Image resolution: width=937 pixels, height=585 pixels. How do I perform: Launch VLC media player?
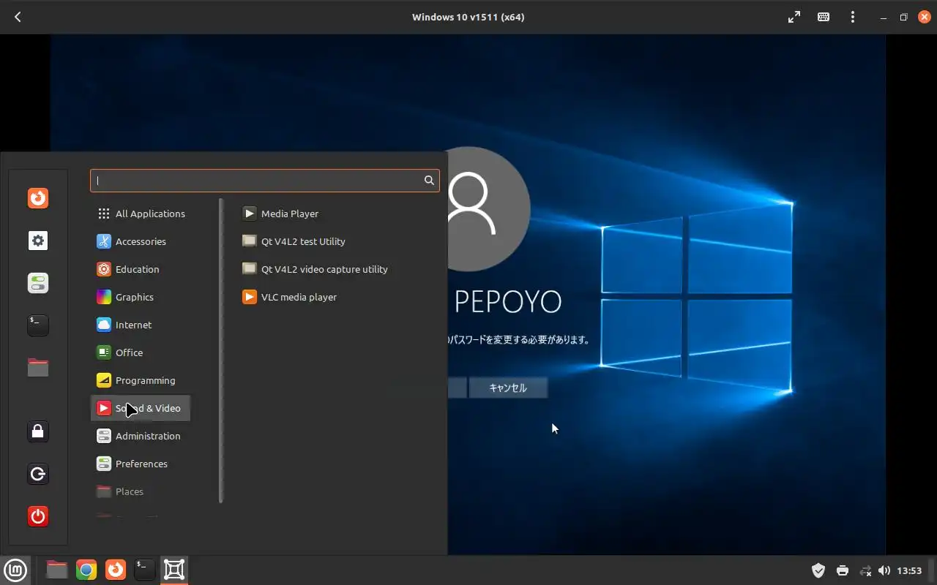coord(289,297)
